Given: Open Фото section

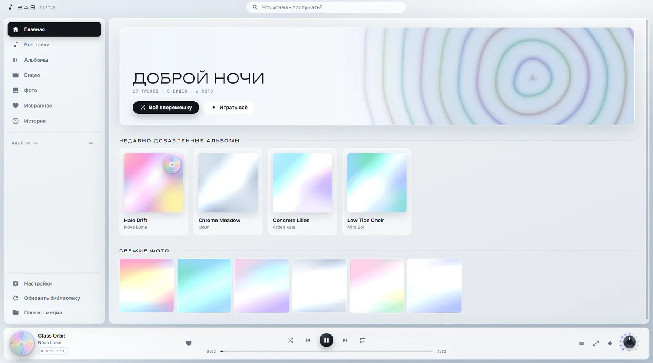Looking at the screenshot, I should pyautogui.click(x=54, y=91).
